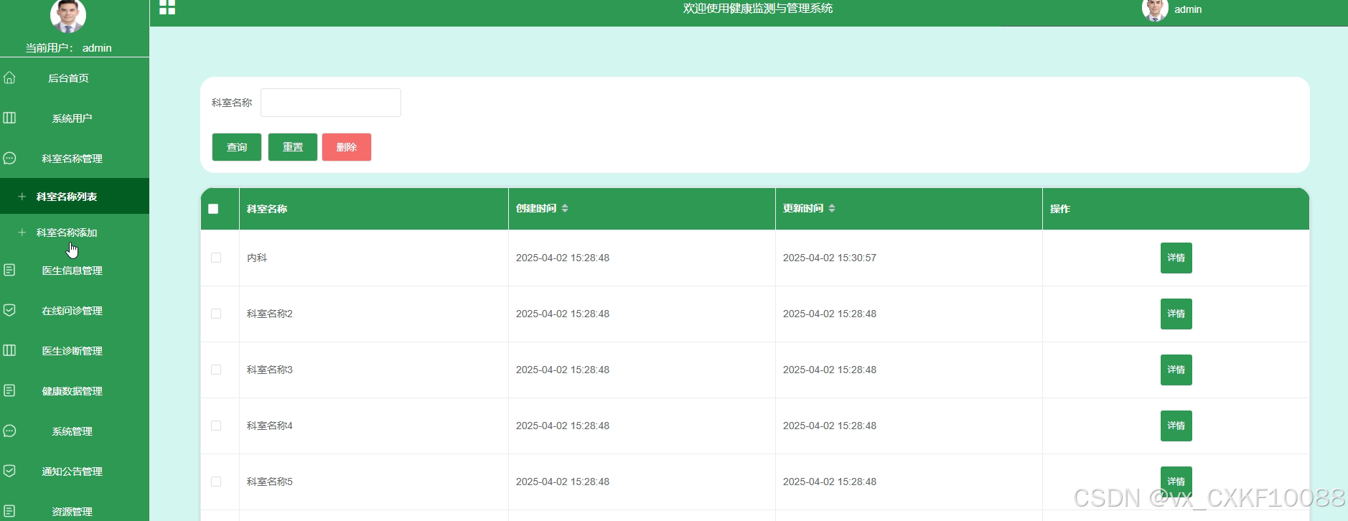The width and height of the screenshot is (1348, 521).
Task: Open the 科室名称添加 submenu item
Action: (75, 232)
